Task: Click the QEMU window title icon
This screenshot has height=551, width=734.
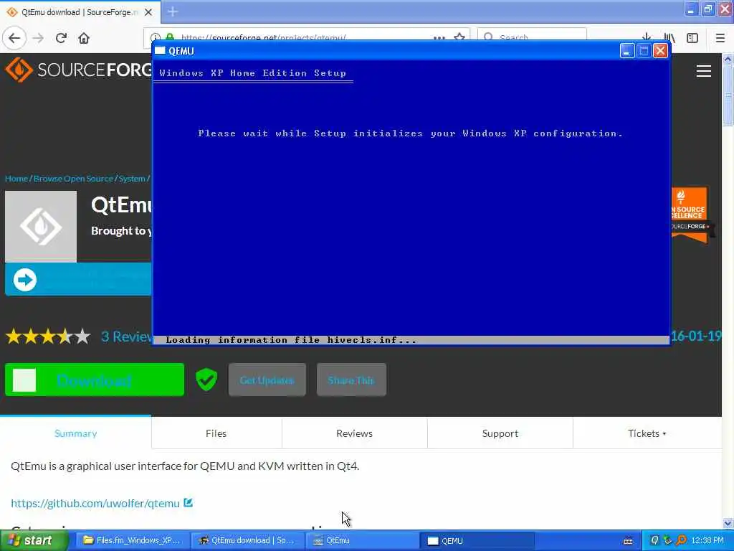Action: point(160,51)
